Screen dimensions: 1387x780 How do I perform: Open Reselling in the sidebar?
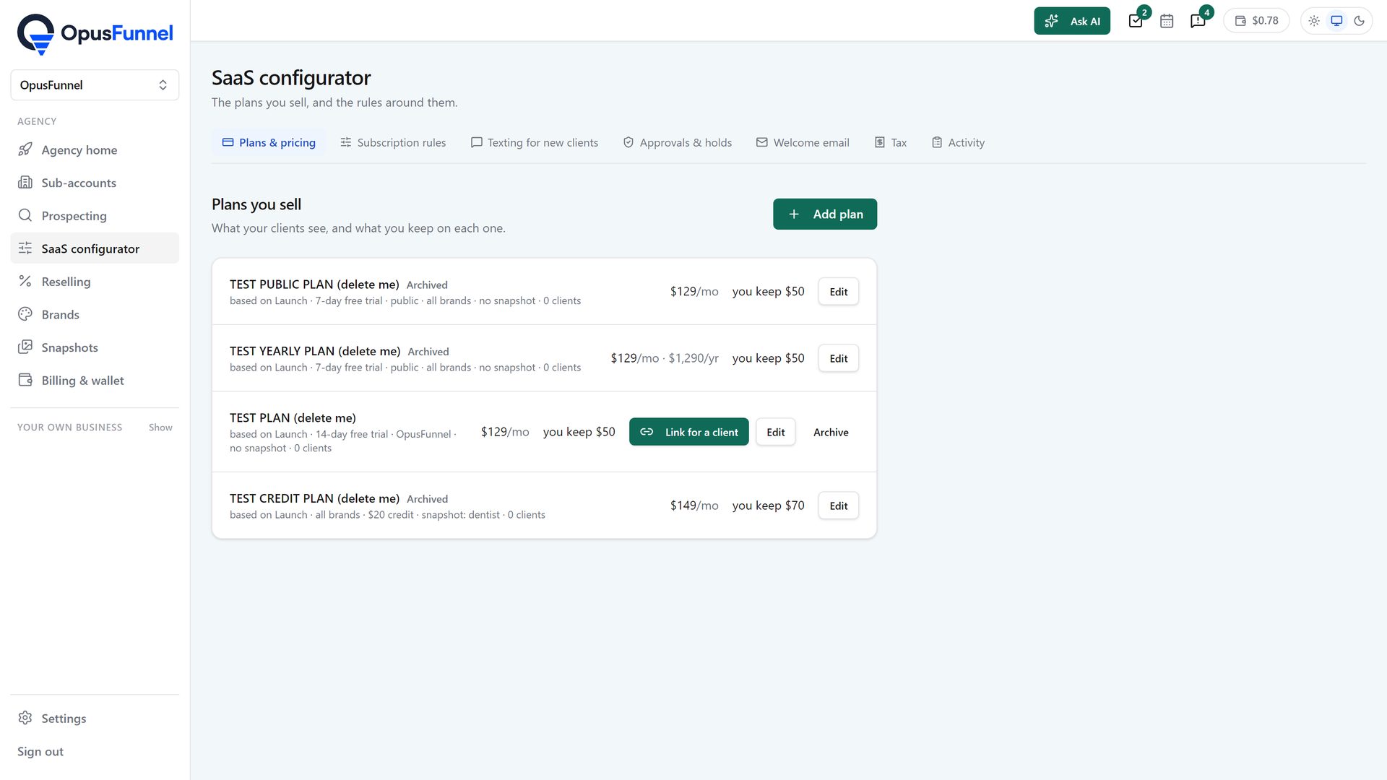[x=95, y=282]
